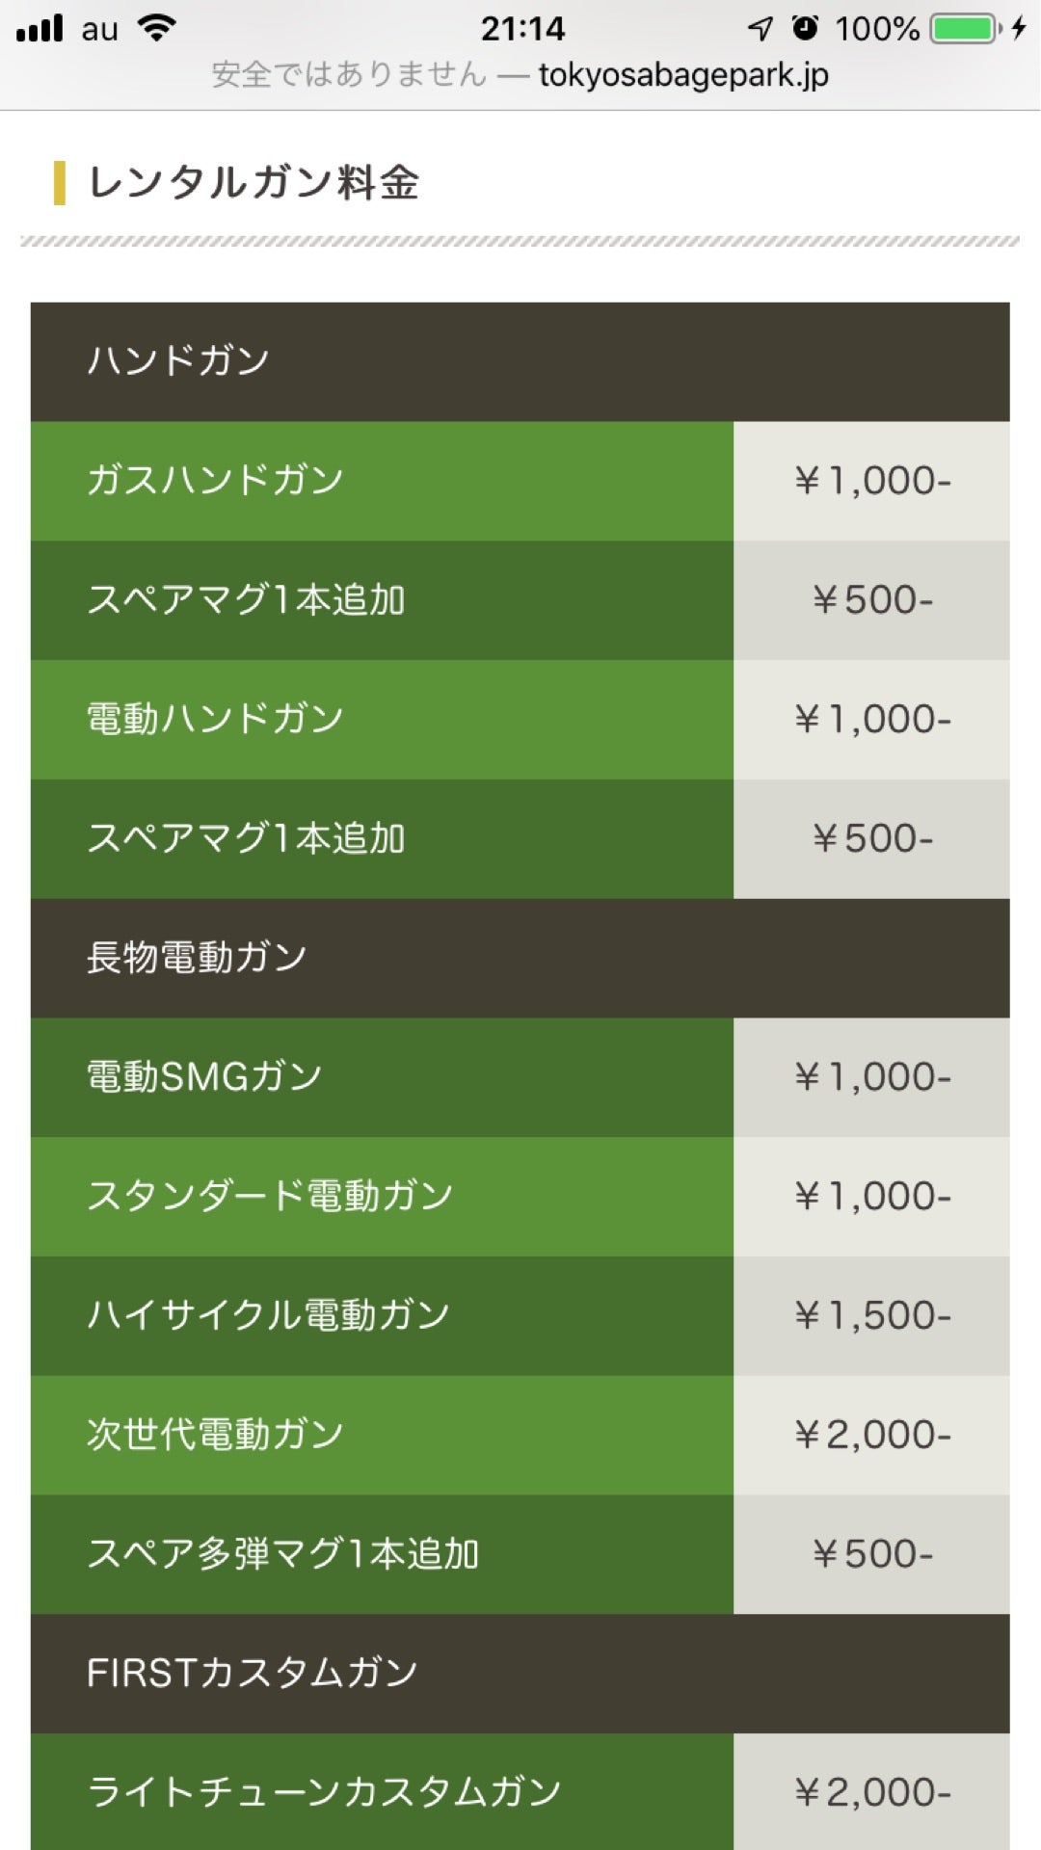Viewport: 1041px width, 1850px height.
Task: Tap the ¥1,500- price cell
Action: tap(871, 1316)
